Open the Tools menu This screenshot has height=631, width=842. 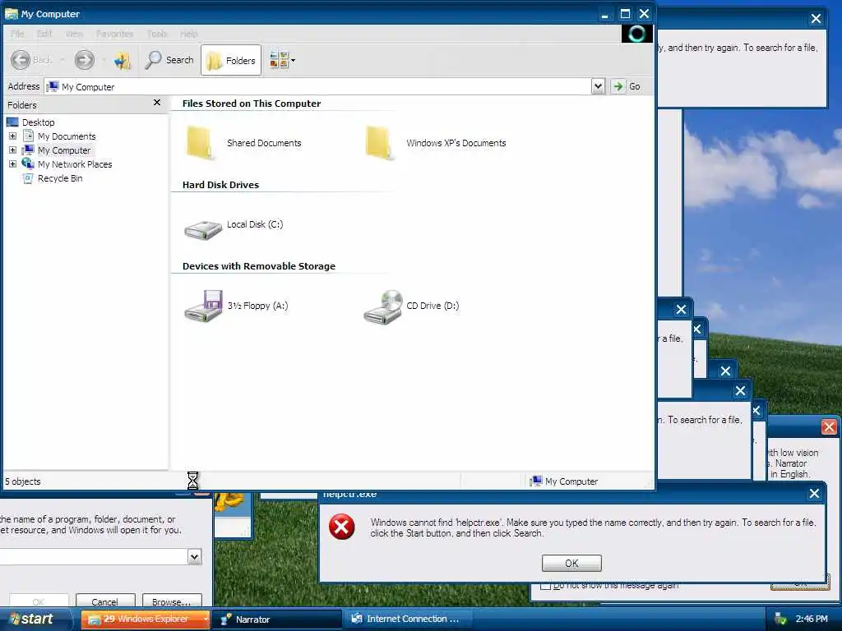pos(157,34)
